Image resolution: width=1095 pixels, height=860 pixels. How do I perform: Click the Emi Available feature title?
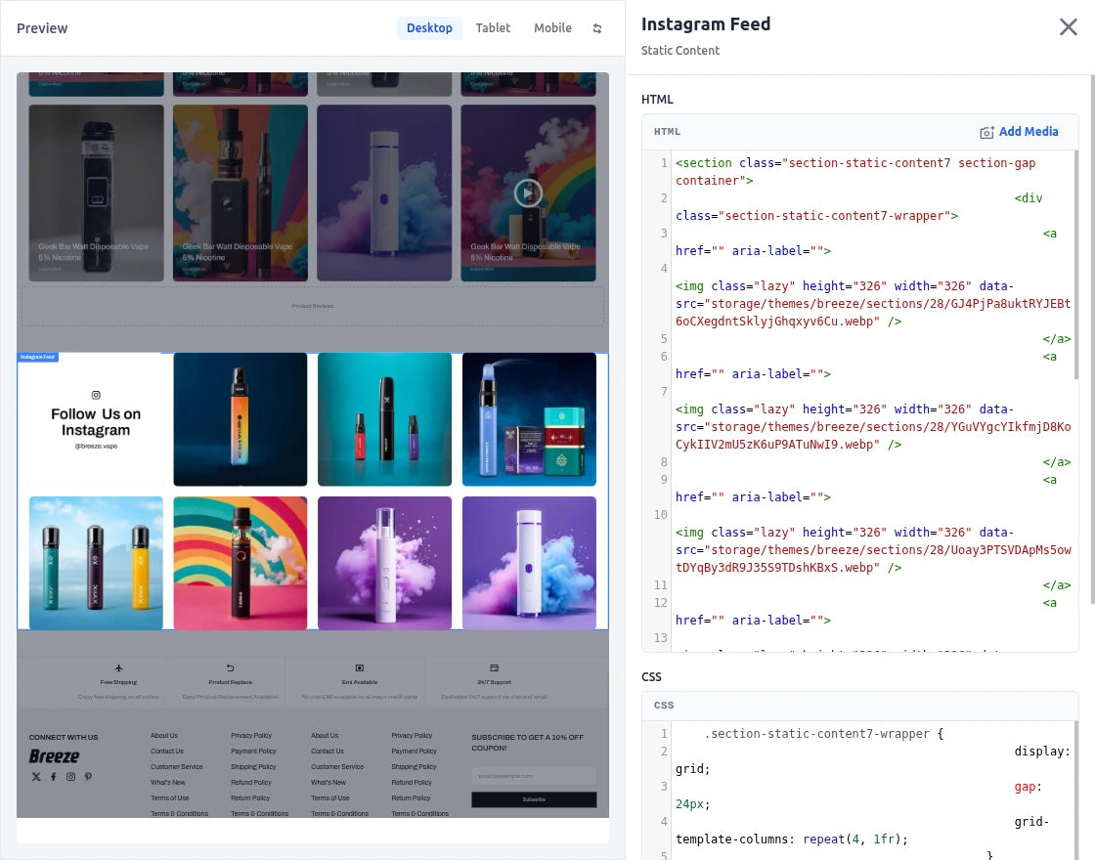click(x=360, y=682)
